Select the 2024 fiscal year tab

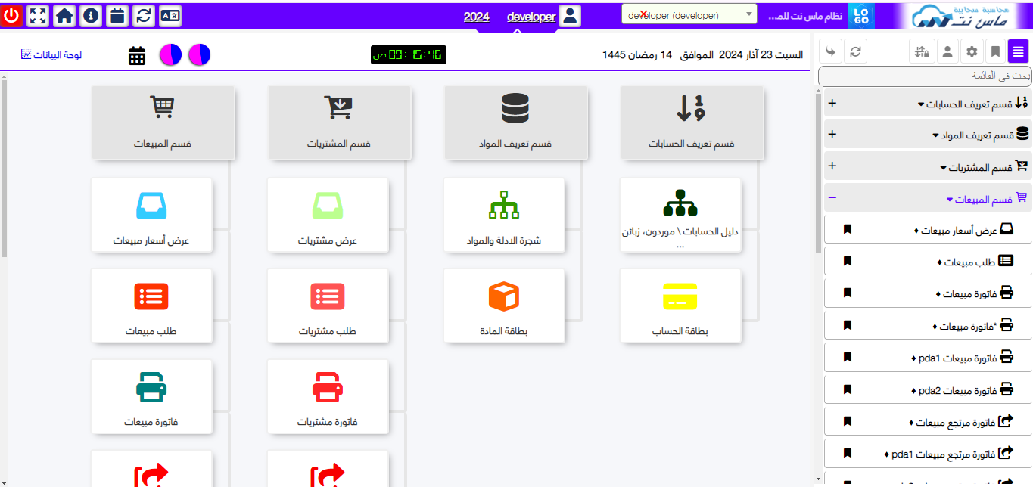(477, 17)
